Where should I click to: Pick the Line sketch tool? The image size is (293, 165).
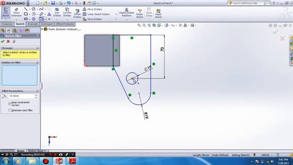coord(26,9)
